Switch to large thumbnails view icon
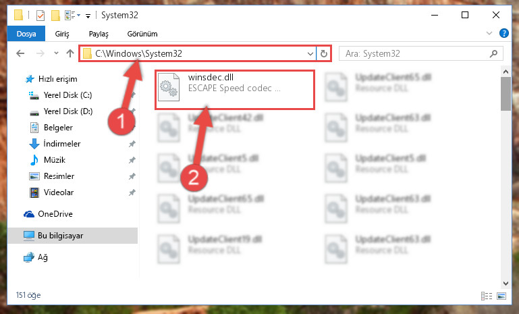 tap(501, 296)
